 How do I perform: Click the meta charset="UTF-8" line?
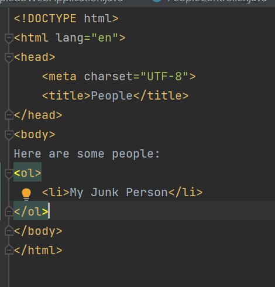[119, 77]
